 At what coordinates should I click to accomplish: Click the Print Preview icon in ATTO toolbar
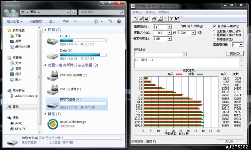(160, 19)
